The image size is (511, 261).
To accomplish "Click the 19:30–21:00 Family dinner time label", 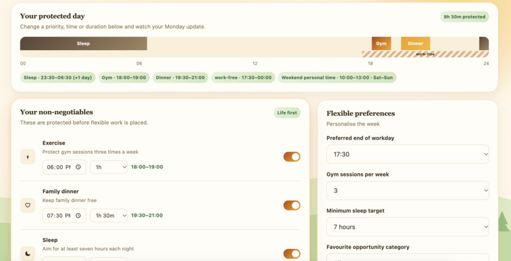I will point(147,216).
